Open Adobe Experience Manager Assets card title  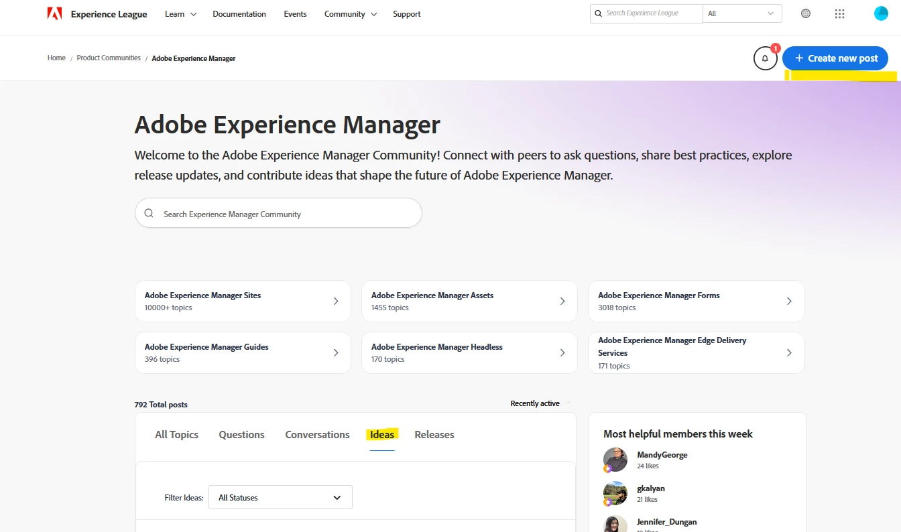point(432,295)
